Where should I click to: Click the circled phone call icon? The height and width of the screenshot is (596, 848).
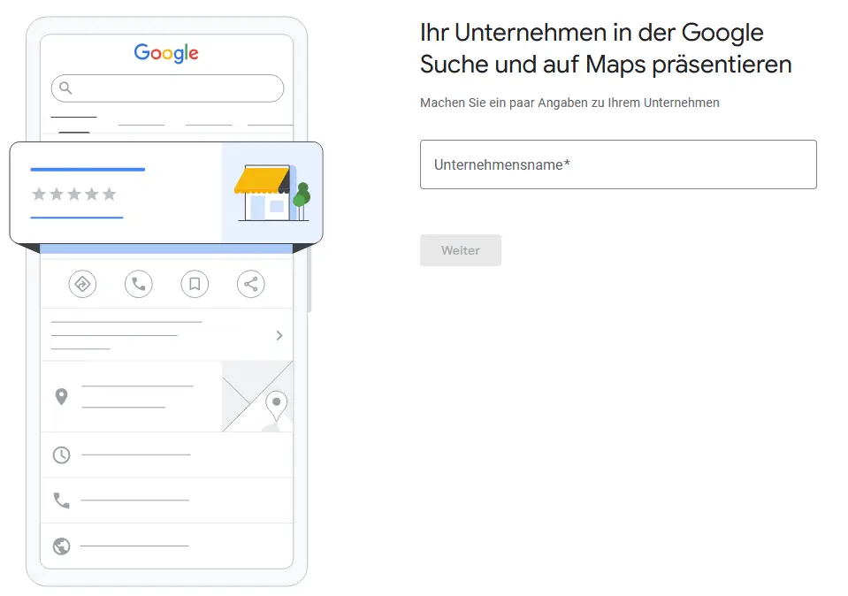click(139, 284)
